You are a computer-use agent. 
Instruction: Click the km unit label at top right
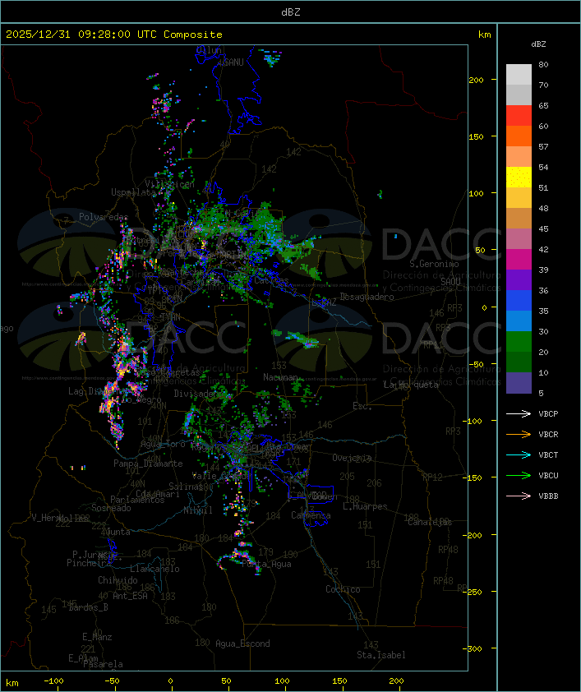(484, 35)
